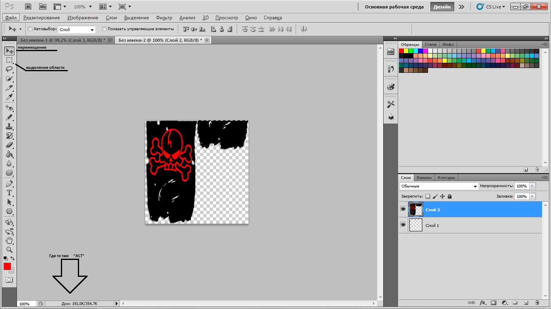The image size is (551, 309).
Task: Select the Pen tool
Action: pyautogui.click(x=9, y=183)
